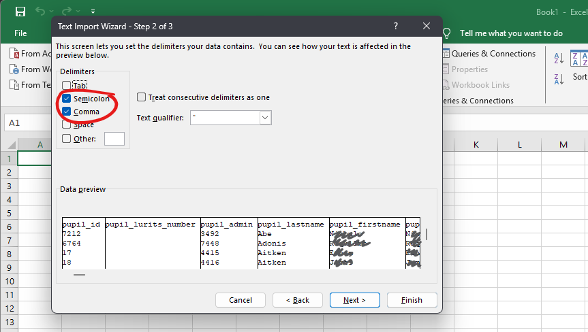Click the From Text data icon
Image resolution: width=588 pixels, height=332 pixels.
tap(14, 85)
